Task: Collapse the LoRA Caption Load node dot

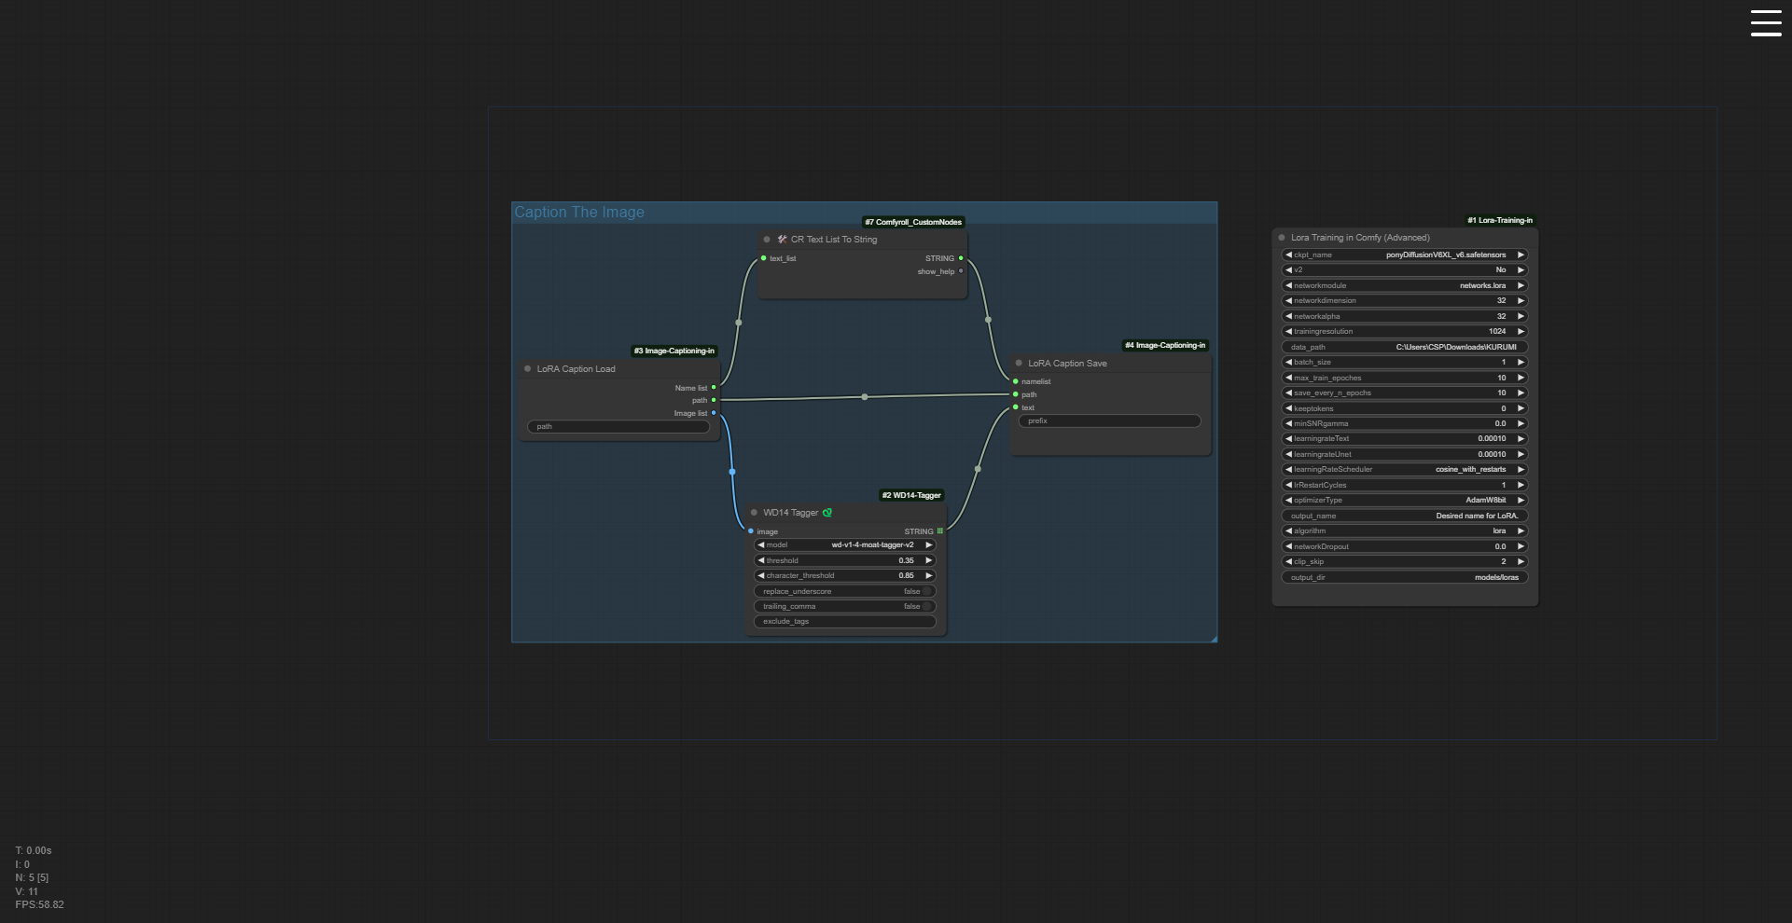Action: [528, 369]
